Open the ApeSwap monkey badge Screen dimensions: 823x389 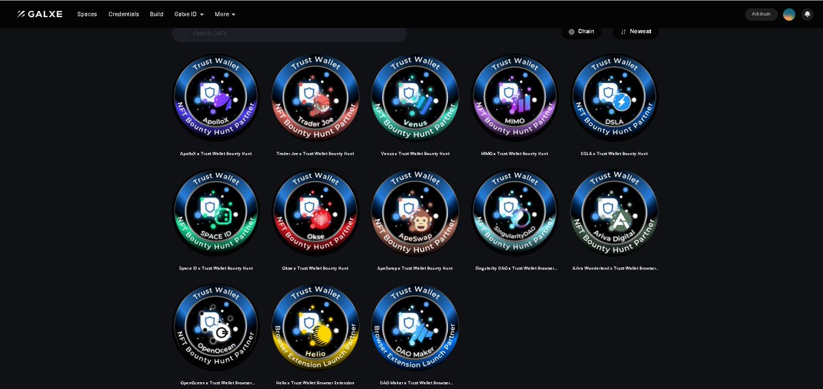pyautogui.click(x=415, y=213)
